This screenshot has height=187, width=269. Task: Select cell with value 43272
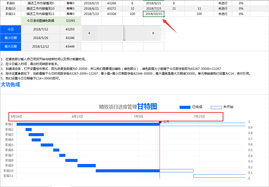[x=111, y=9]
